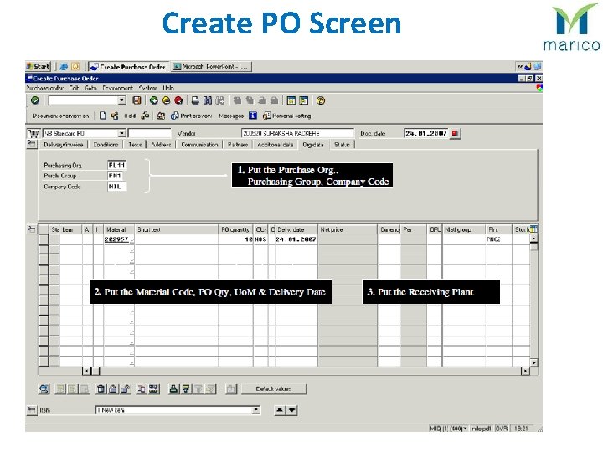Click the Create new session icon
The height and width of the screenshot is (452, 603).
coord(291,100)
